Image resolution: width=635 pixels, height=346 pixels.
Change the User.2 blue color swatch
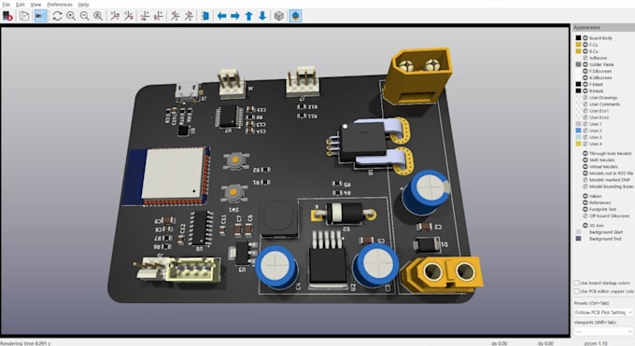[578, 131]
